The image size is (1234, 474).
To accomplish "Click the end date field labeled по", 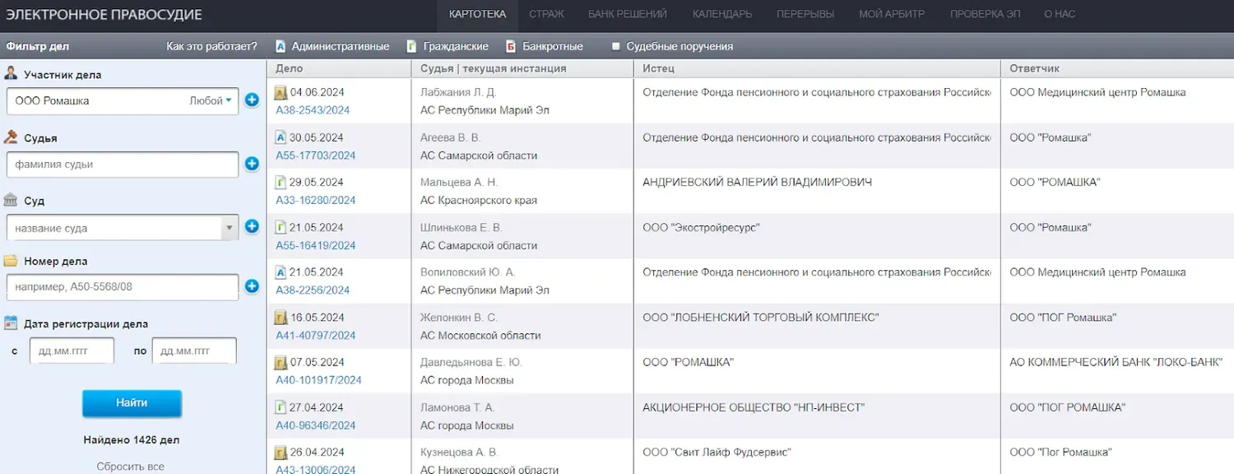I will 194,351.
